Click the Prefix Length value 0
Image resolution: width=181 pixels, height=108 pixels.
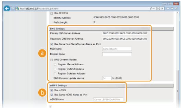pyautogui.click(x=94, y=22)
